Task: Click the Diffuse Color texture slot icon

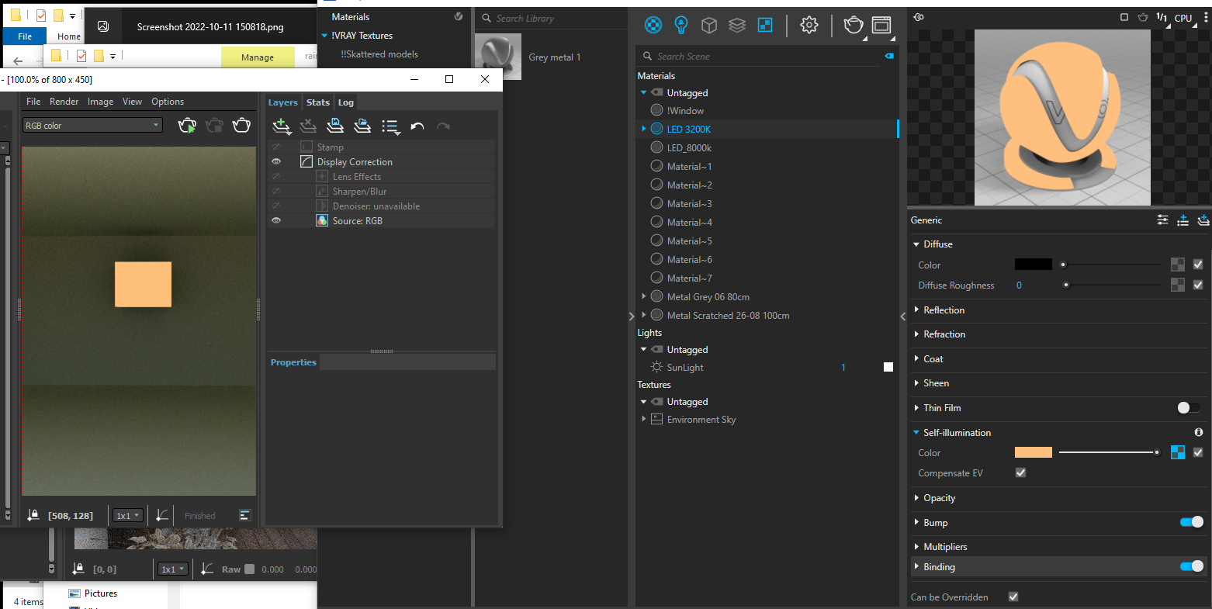Action: [1178, 265]
